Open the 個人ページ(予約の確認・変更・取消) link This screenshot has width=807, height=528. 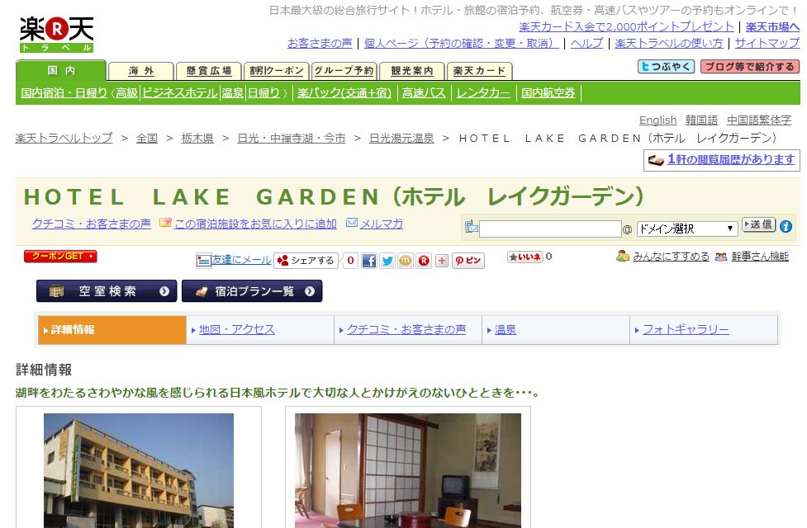(461, 43)
